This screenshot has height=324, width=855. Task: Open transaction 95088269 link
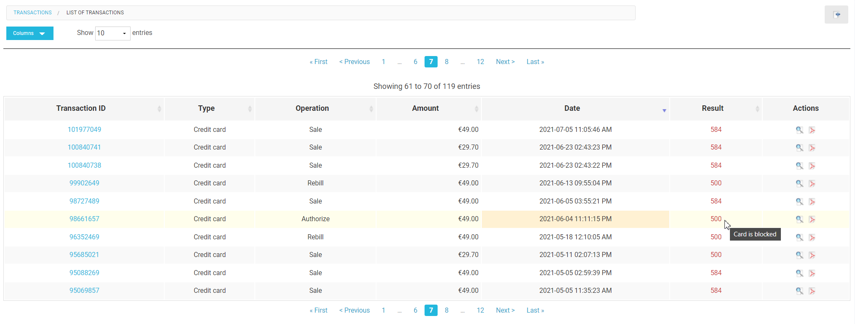click(84, 273)
